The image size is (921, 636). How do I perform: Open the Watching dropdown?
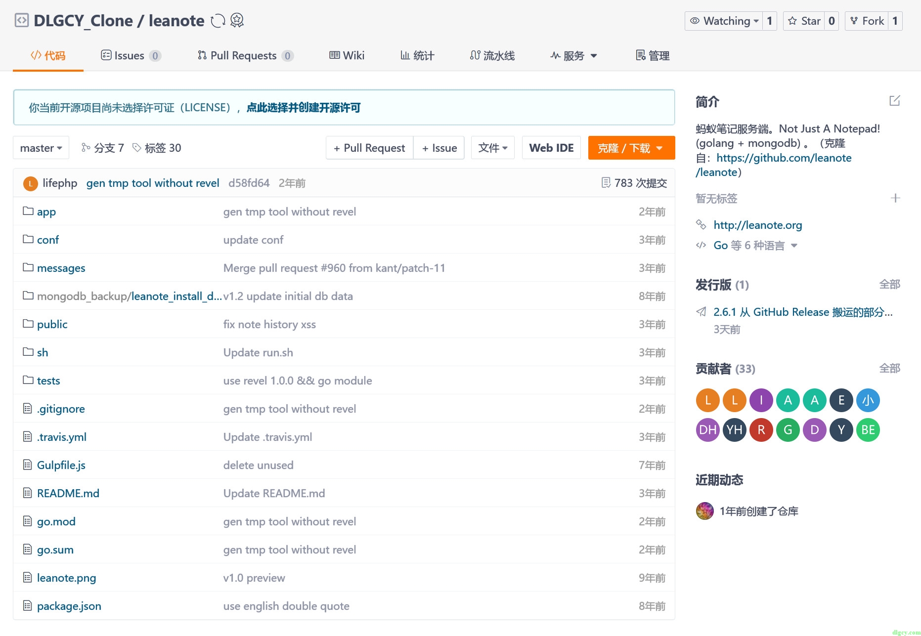tap(724, 21)
